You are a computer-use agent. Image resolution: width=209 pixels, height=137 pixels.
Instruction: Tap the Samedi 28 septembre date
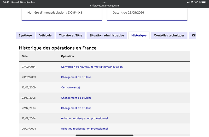(x=23, y=2)
